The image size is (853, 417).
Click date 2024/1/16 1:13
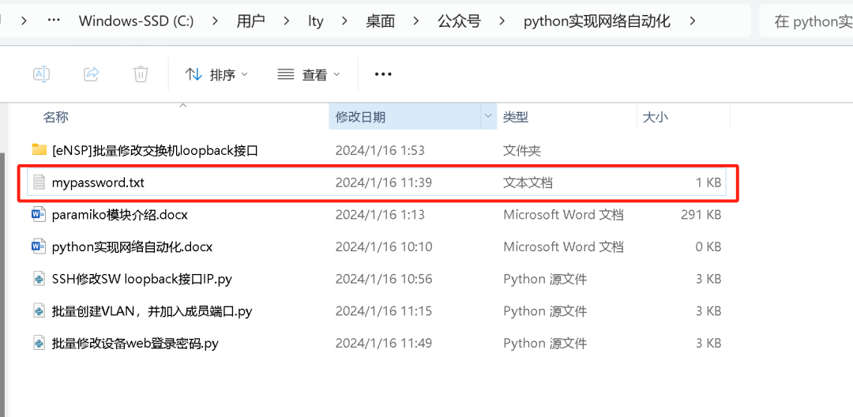[380, 215]
